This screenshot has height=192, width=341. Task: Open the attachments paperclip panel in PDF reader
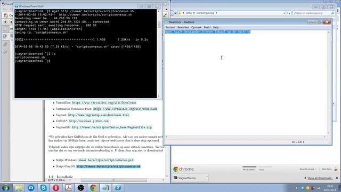[5, 44]
